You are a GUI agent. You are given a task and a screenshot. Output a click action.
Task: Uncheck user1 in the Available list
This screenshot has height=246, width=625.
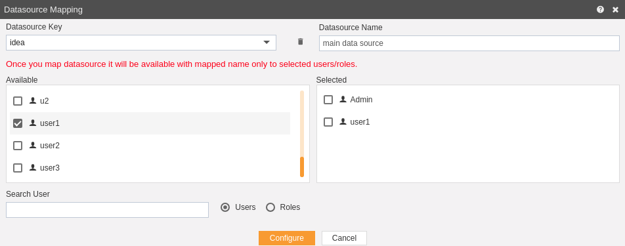[x=18, y=123]
